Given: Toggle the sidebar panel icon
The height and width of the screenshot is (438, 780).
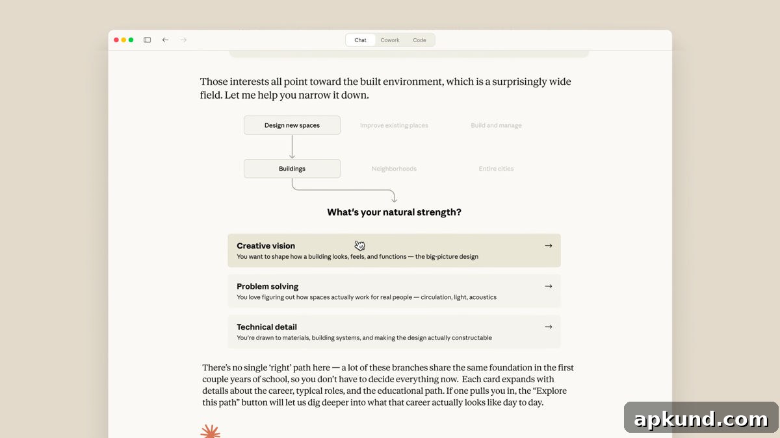Looking at the screenshot, I should (x=148, y=40).
